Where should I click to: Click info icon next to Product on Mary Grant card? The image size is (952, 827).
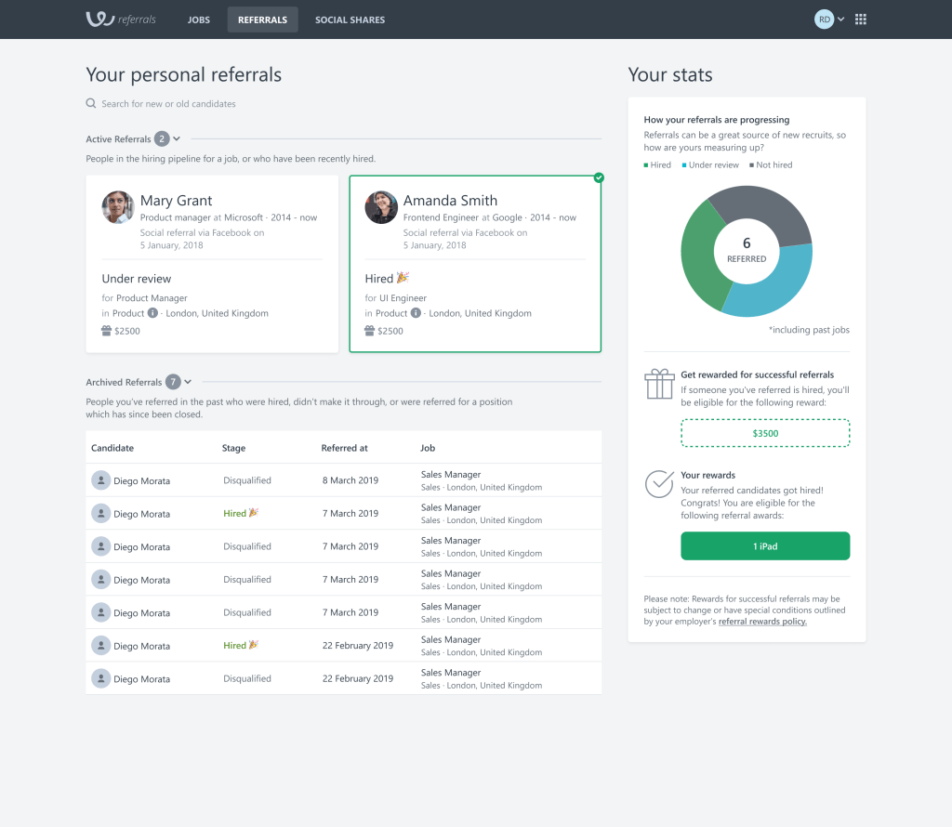point(152,313)
